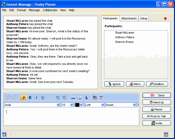Click the highlighted P formatting button

(23, 98)
